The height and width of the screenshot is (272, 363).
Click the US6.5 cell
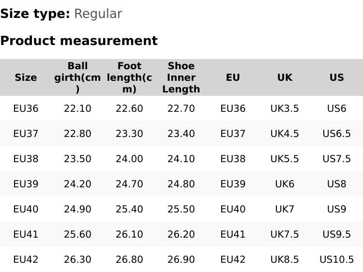pos(336,134)
